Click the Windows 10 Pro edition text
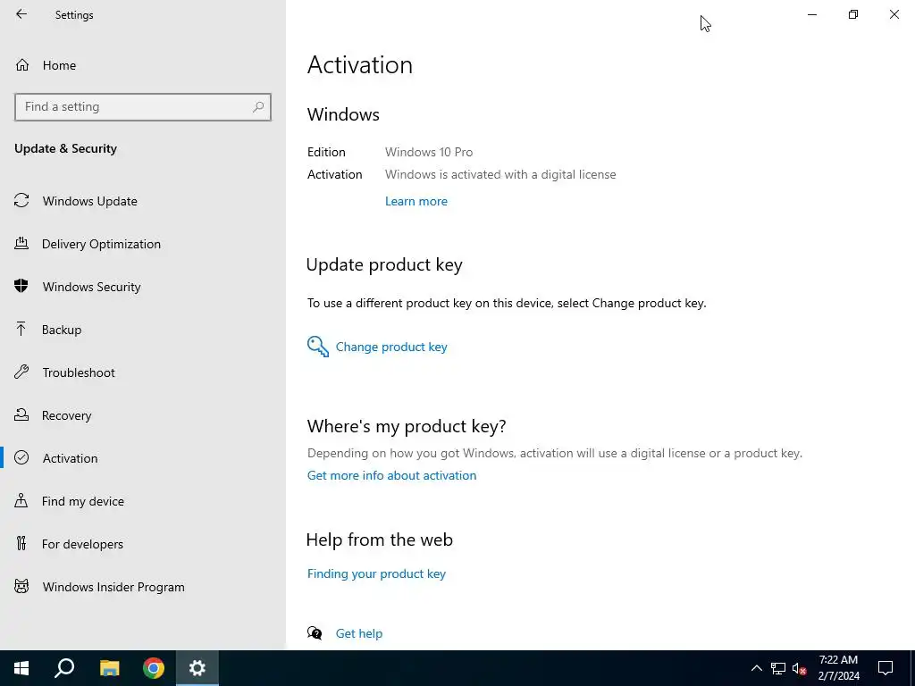The height and width of the screenshot is (686, 915). [x=429, y=152]
